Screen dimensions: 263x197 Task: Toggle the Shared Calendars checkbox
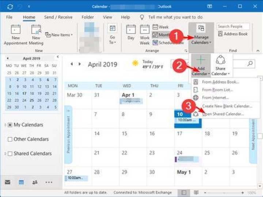[10, 154]
